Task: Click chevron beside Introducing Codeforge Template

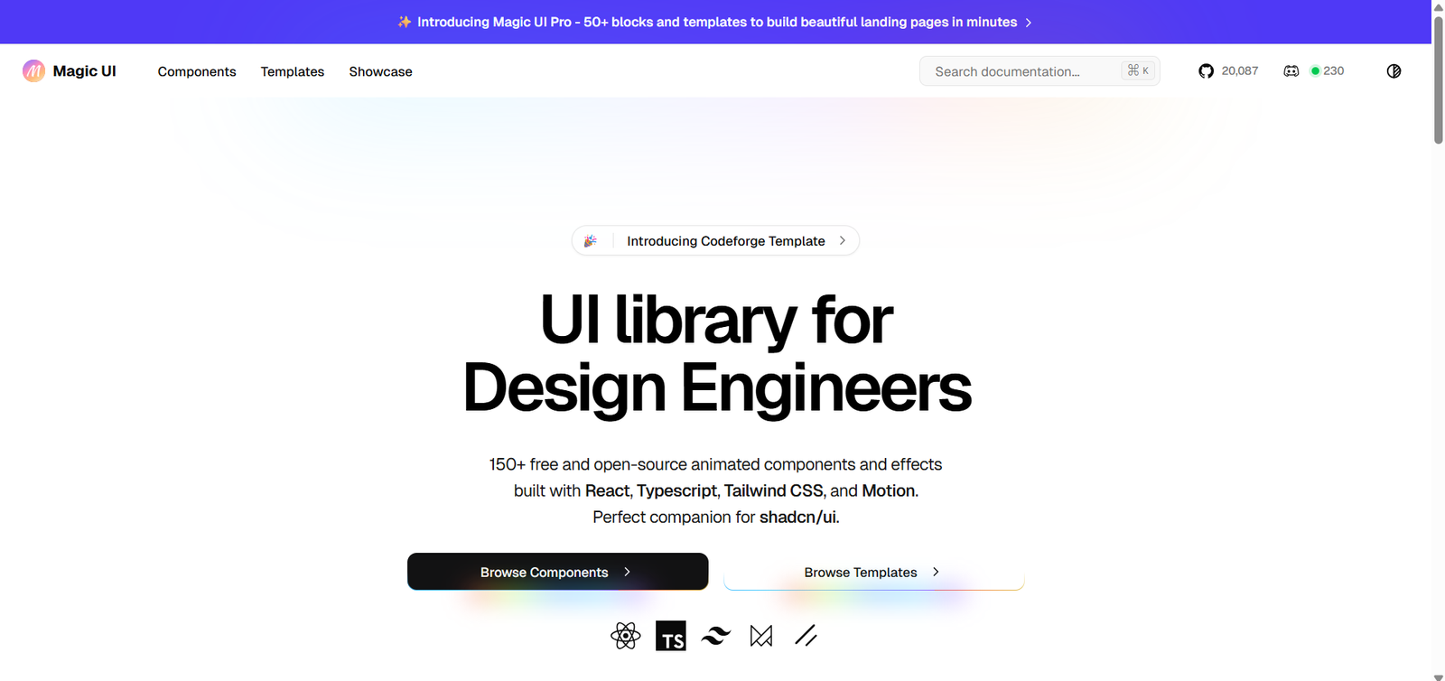Action: [843, 241]
